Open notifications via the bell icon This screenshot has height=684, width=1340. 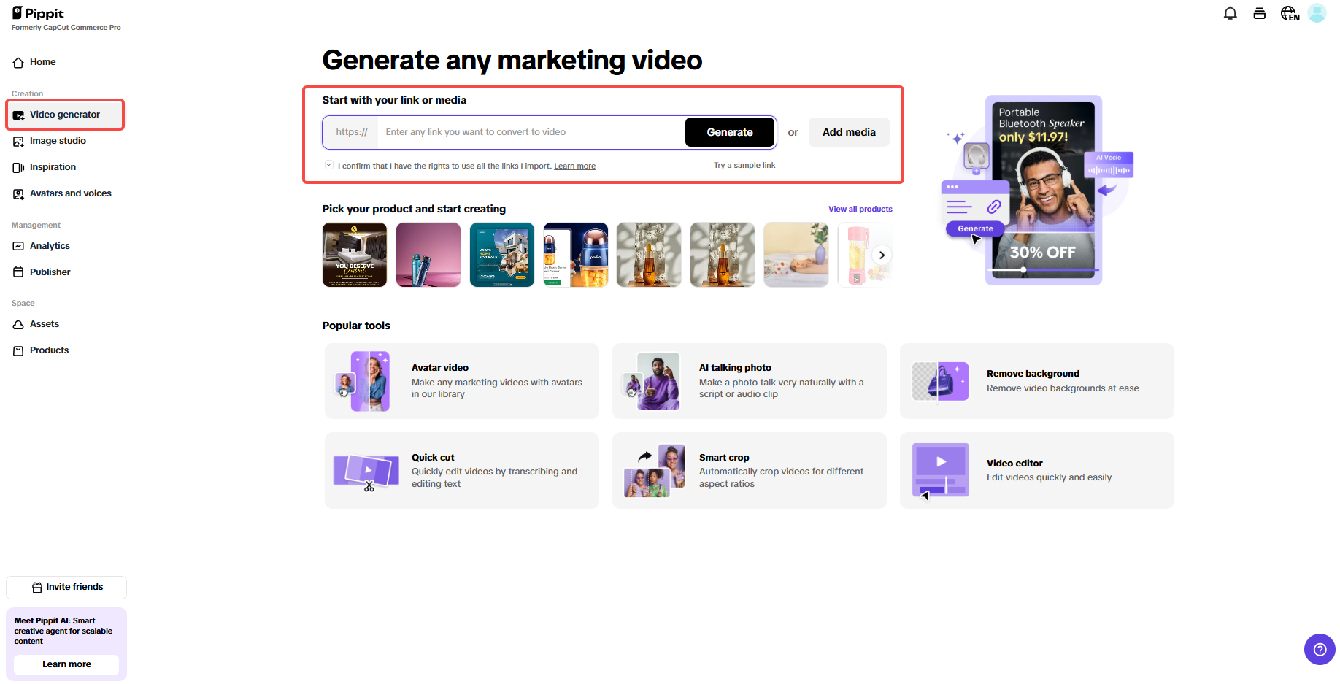click(1230, 13)
